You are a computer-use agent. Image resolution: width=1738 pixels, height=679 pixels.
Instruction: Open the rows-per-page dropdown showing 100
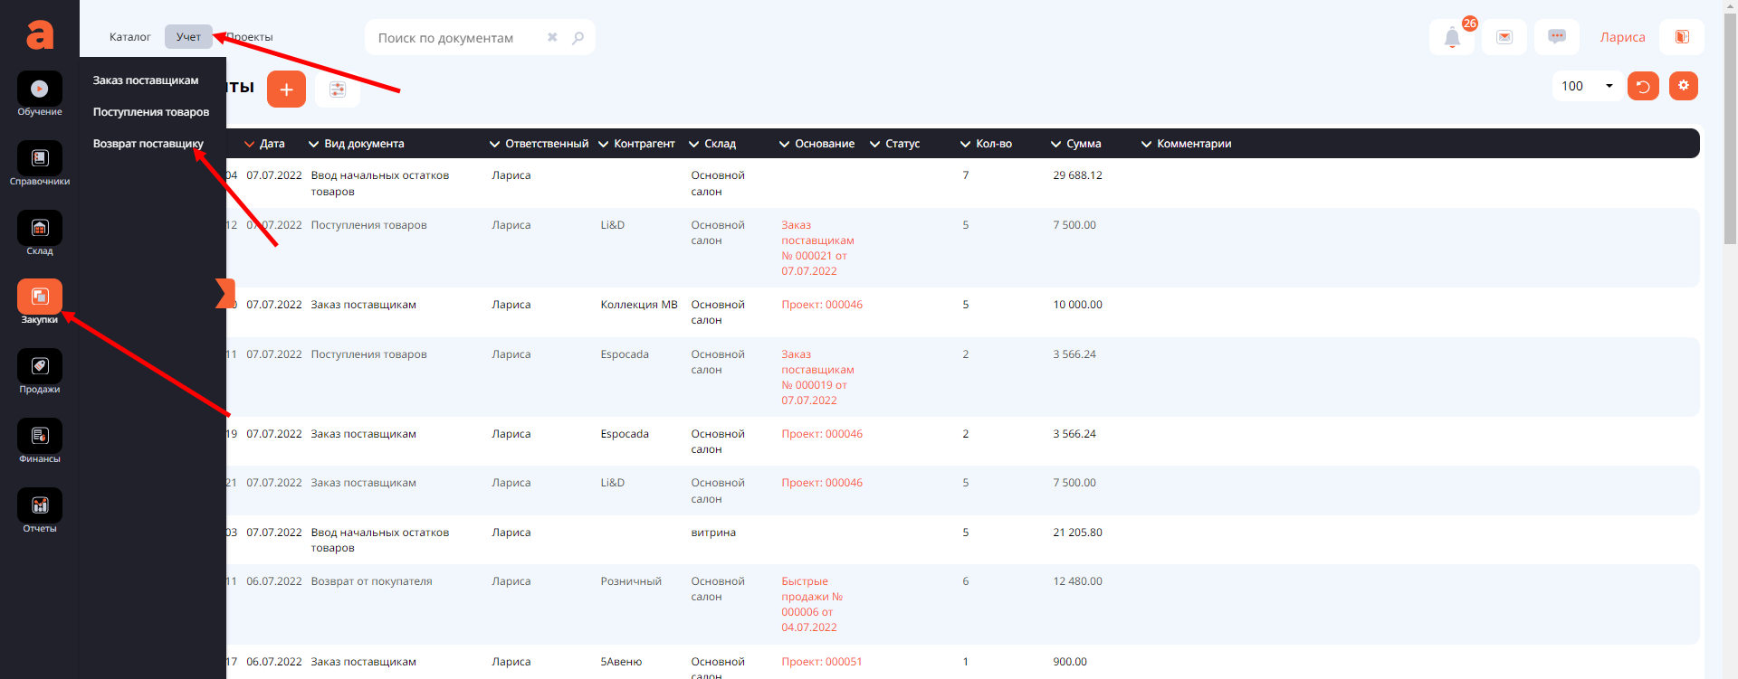(x=1587, y=86)
